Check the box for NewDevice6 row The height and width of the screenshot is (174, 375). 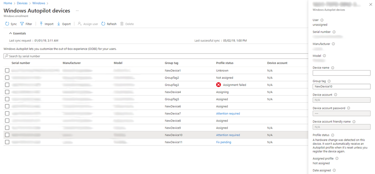click(7, 106)
